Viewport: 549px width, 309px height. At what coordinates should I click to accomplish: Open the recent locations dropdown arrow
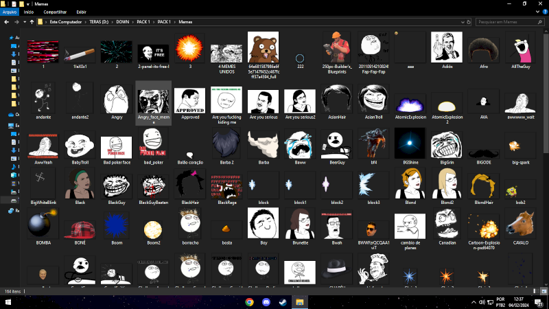25,22
